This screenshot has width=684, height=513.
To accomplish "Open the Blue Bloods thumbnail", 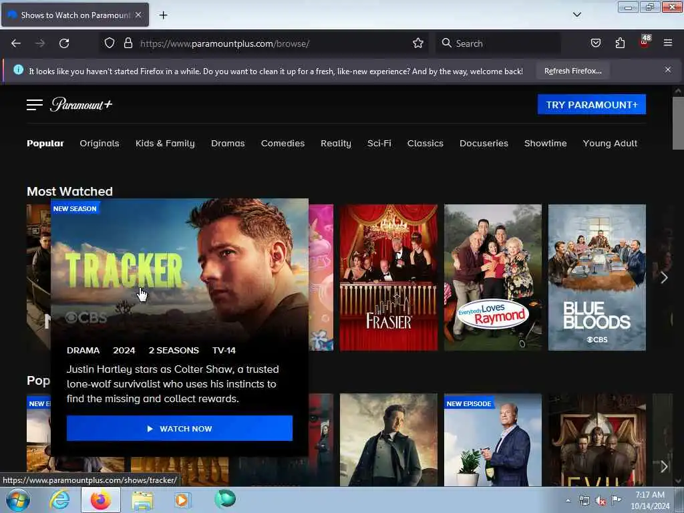I will coord(596,277).
